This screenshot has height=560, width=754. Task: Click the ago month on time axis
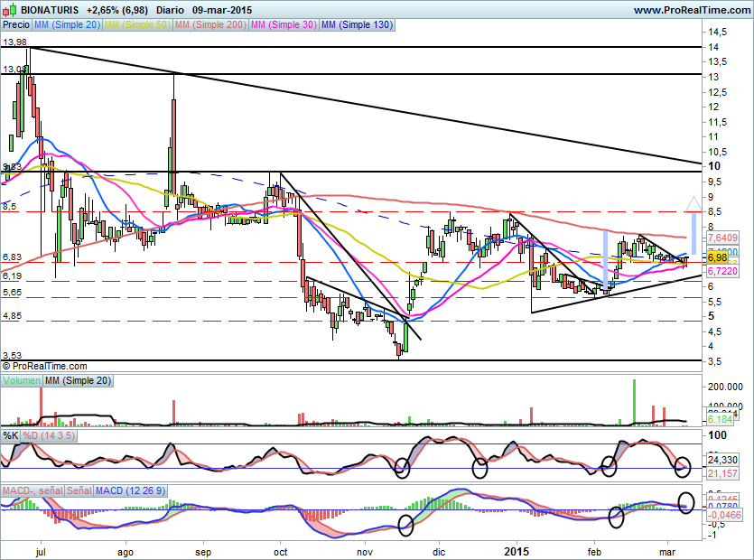(x=126, y=552)
